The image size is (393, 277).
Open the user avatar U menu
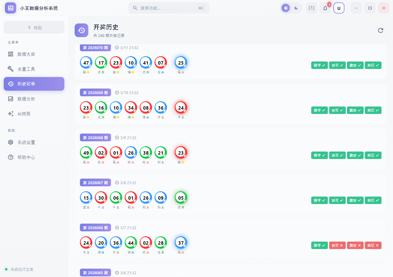coord(339,8)
